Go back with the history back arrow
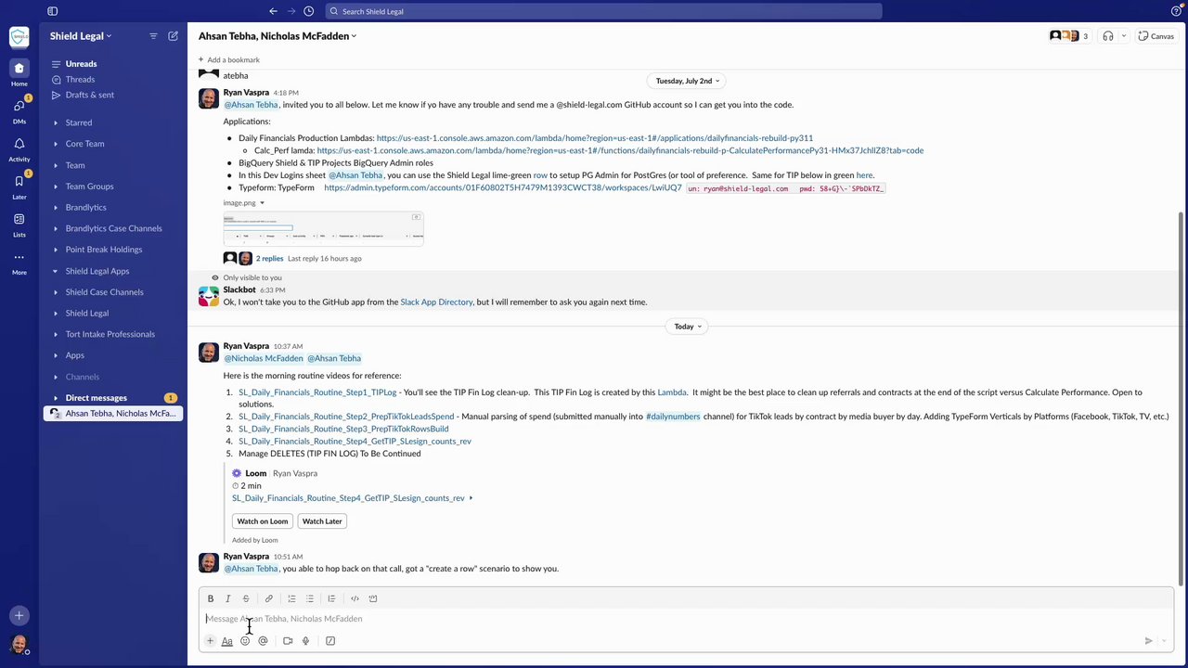1188x668 pixels. point(273,11)
